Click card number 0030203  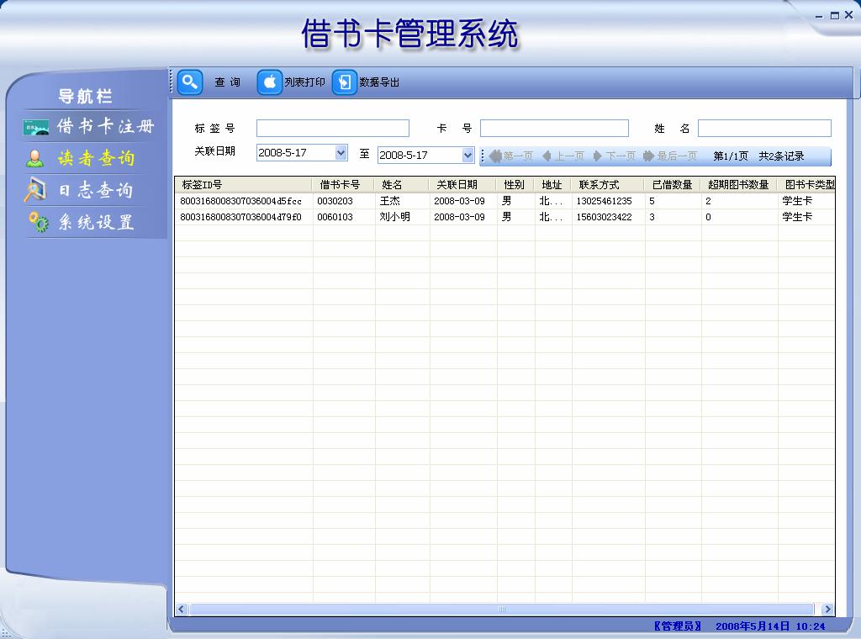tap(335, 202)
